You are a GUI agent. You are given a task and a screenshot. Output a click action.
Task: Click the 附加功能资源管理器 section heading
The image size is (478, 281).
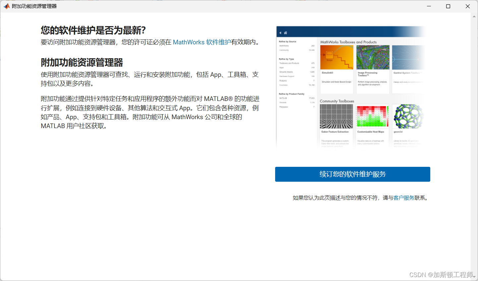(82, 63)
